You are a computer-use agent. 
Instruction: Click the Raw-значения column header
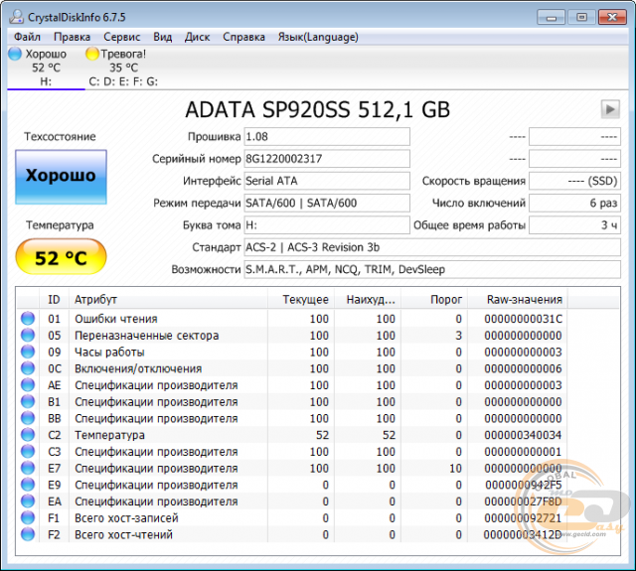click(x=518, y=300)
